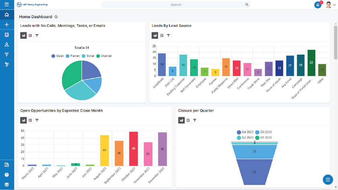338x190 pixels.
Task: Click the help question mark icon
Action: click(x=7, y=175)
